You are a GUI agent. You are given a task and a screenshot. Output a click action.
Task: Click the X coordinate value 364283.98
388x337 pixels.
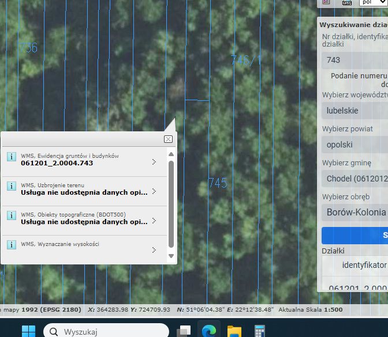pyautogui.click(x=113, y=309)
